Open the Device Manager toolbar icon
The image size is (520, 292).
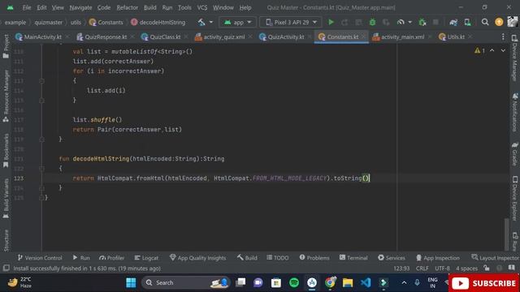click(467, 22)
